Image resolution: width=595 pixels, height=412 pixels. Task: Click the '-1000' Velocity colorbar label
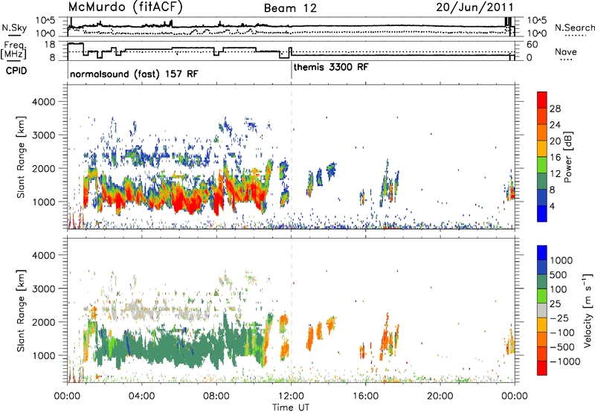click(565, 361)
